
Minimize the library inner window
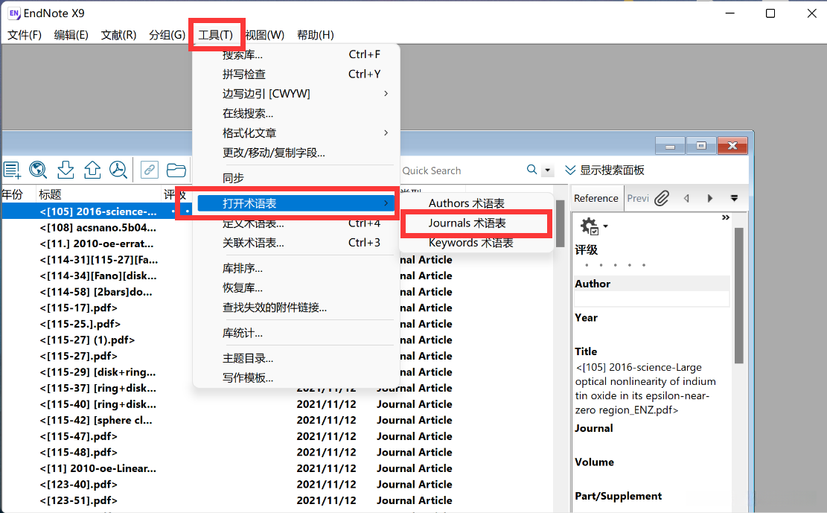671,146
